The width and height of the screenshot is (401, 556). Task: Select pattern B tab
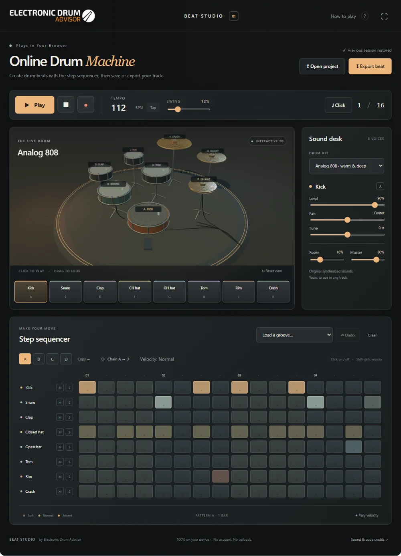(x=38, y=359)
